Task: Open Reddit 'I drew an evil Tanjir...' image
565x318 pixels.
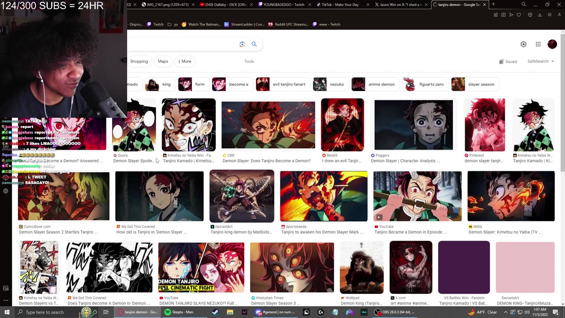Action: click(343, 125)
